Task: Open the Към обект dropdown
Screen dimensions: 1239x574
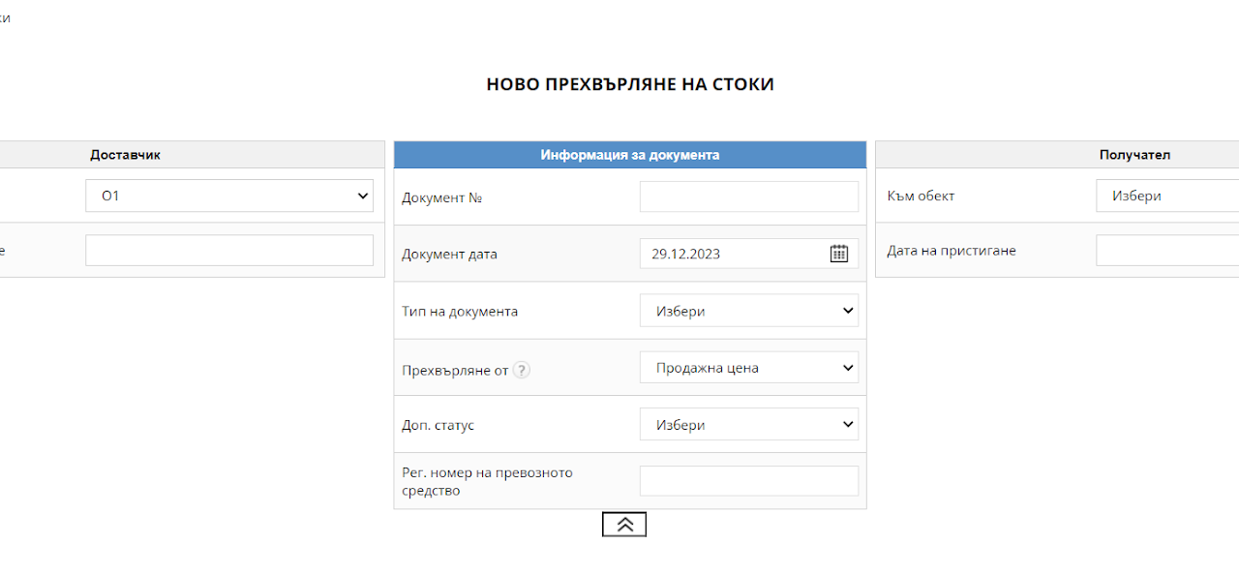Action: 1167,196
